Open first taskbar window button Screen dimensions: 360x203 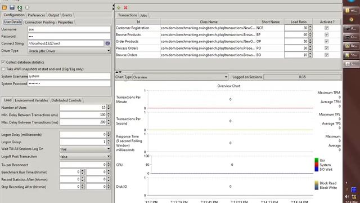coord(351,10)
